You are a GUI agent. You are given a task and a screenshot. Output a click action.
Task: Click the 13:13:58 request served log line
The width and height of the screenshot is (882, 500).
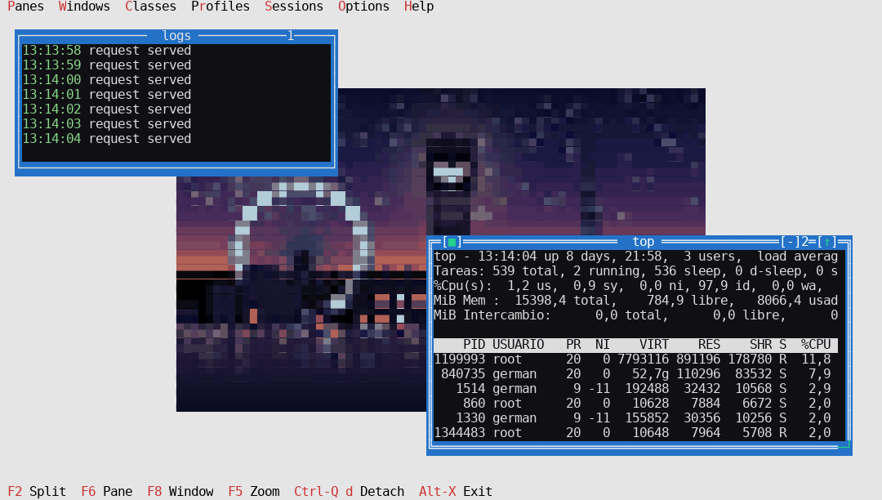106,51
